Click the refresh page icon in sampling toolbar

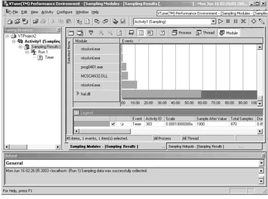(x=119, y=32)
